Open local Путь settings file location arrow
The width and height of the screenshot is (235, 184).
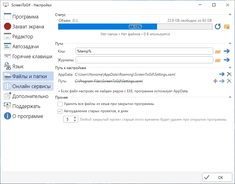[x=222, y=81]
